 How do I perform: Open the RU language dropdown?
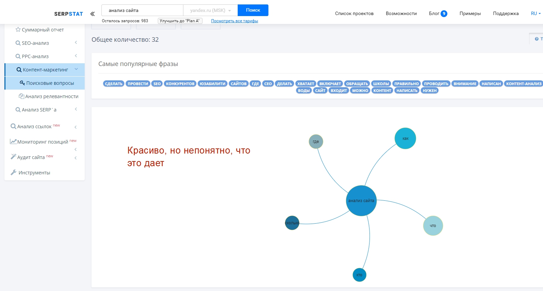(535, 14)
